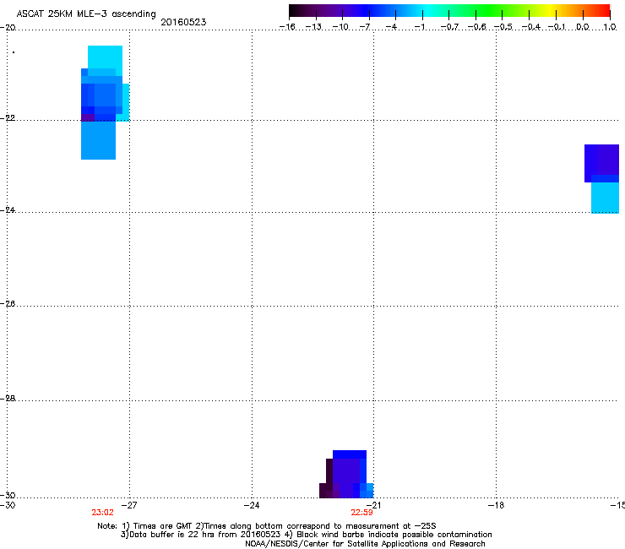Click the -22 latitude label on left axis
This screenshot has width=625, height=549.
8,118
